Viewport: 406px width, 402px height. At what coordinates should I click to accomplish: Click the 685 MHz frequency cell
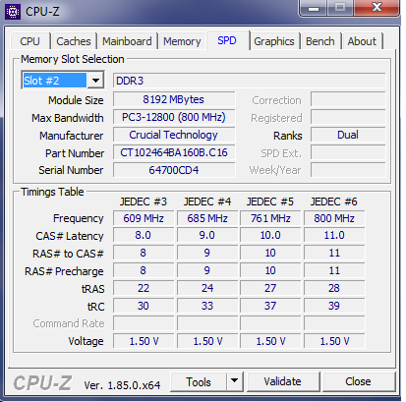pos(207,218)
